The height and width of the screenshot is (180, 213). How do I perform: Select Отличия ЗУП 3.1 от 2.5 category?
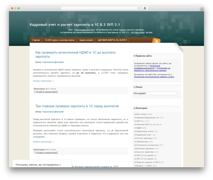click(147, 125)
